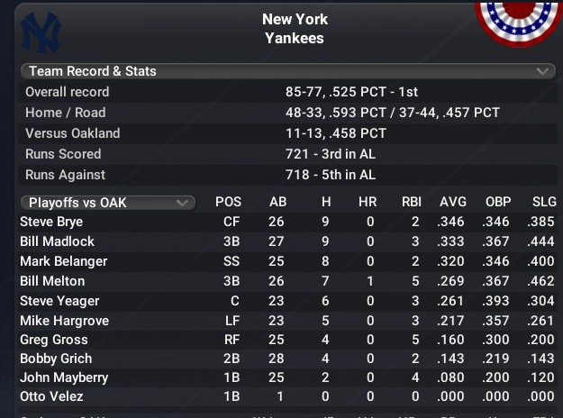Image resolution: width=563 pixels, height=418 pixels.
Task: View Steve Yeager's player details
Action: click(59, 301)
